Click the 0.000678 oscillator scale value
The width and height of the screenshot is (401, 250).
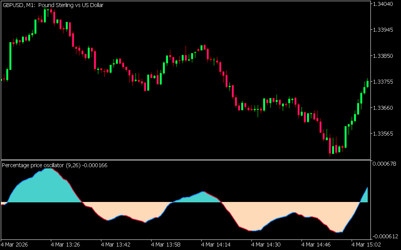click(x=385, y=163)
